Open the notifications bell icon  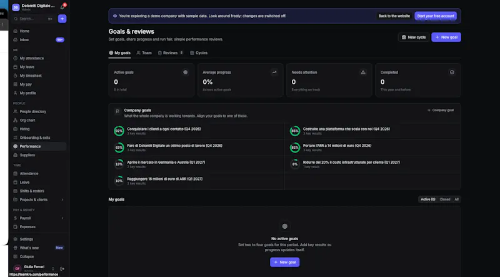[62, 7]
